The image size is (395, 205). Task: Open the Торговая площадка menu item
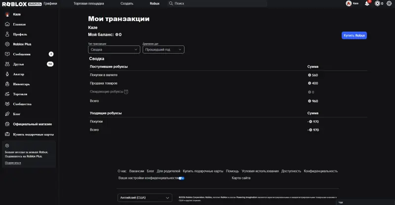[89, 3]
